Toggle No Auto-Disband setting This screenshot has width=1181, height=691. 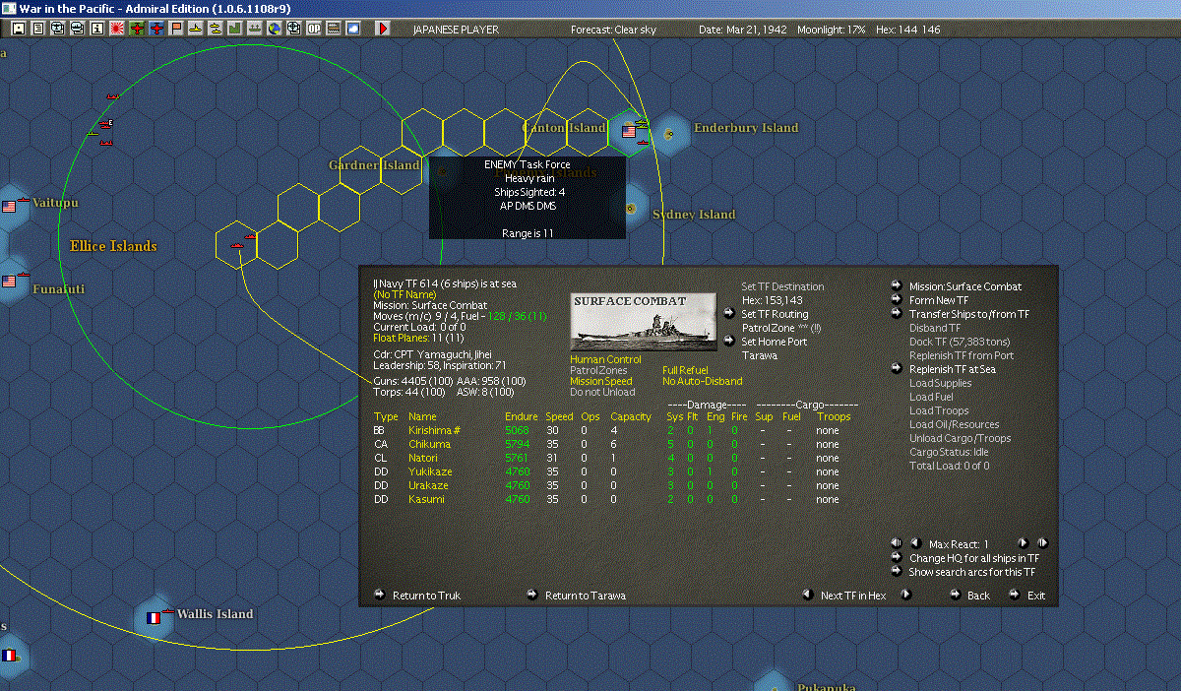pos(702,382)
